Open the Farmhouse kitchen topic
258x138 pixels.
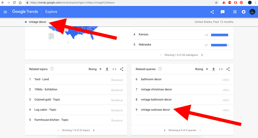(x=51, y=120)
